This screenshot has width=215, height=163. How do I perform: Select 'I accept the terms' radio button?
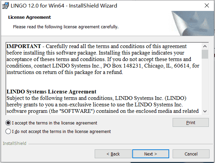tap(8, 123)
